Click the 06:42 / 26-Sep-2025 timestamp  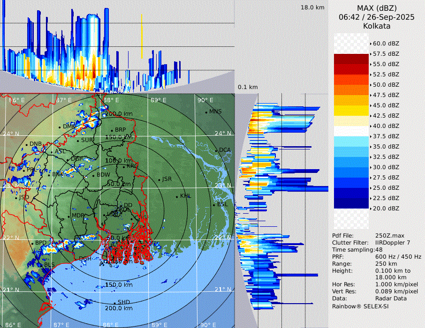pos(376,17)
